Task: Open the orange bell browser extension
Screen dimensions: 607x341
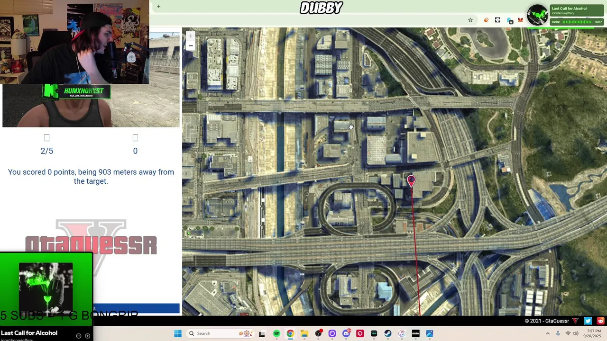Action: (486, 20)
